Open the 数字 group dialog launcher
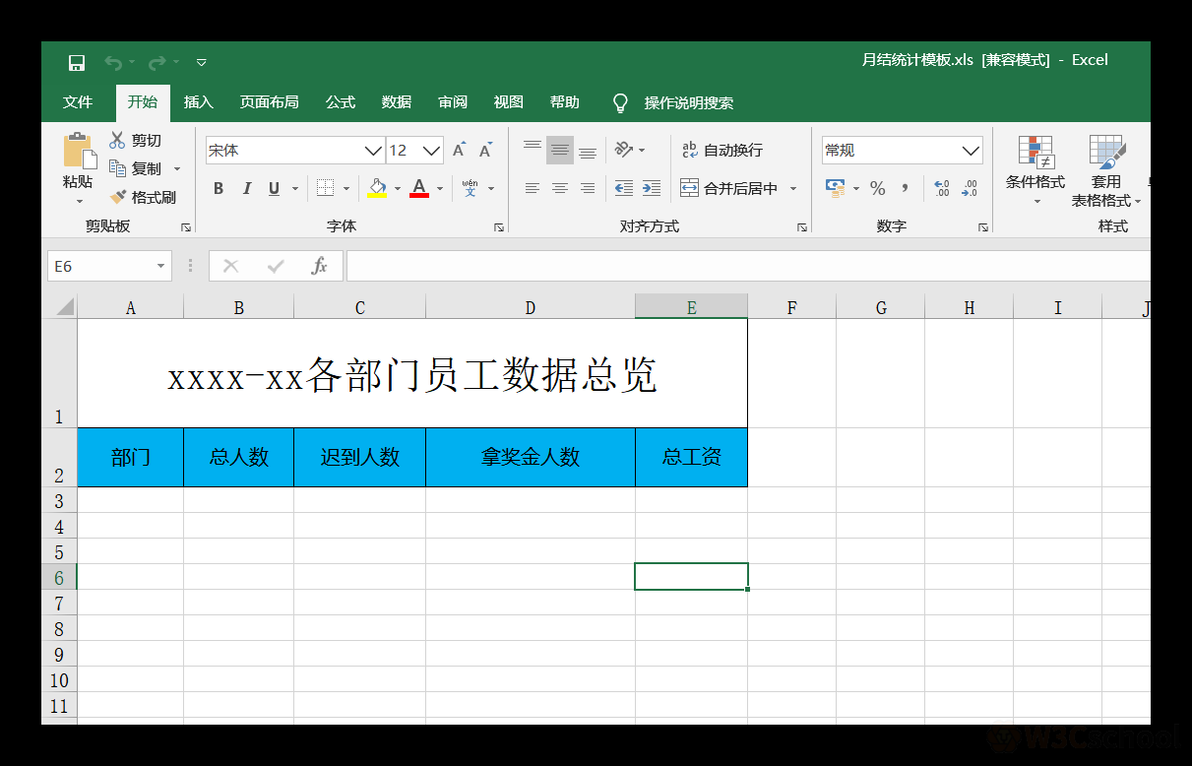This screenshot has width=1192, height=766. tap(983, 227)
